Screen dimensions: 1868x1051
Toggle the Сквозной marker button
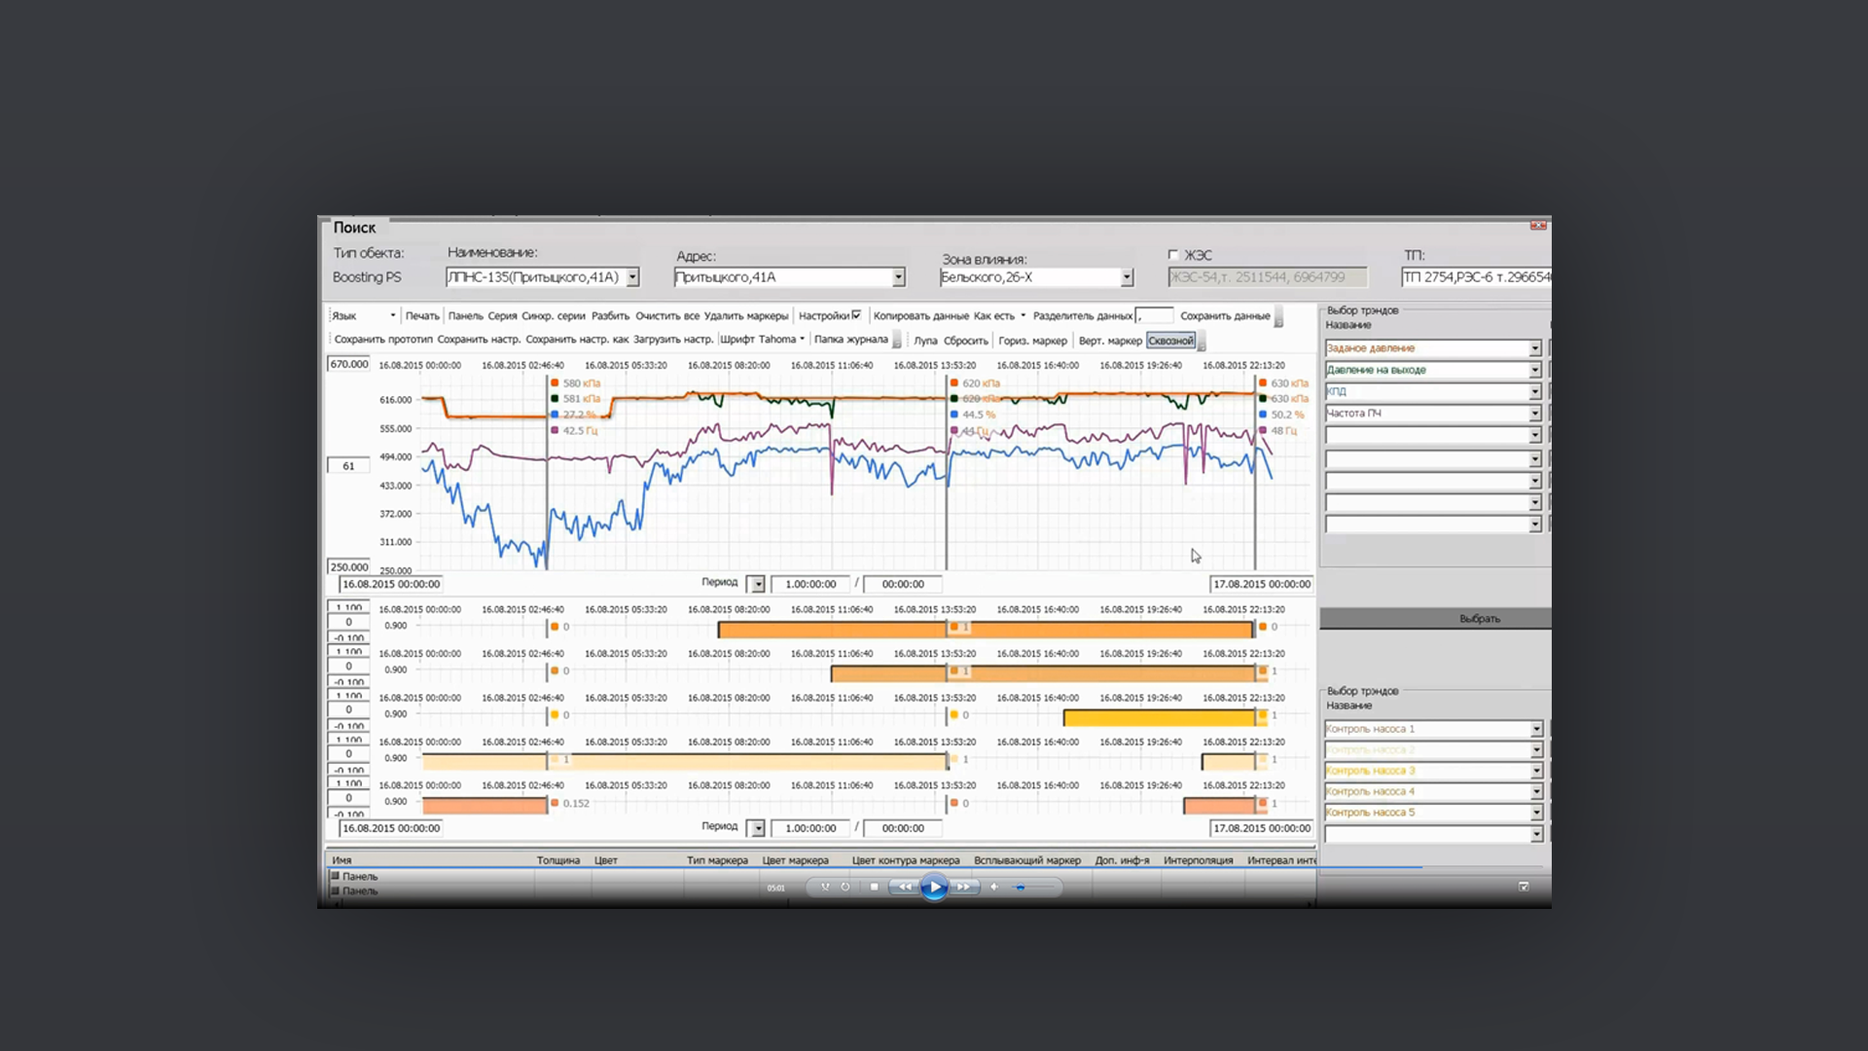point(1170,341)
